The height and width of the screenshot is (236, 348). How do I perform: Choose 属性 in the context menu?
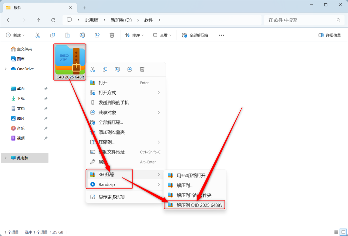(x=126, y=162)
